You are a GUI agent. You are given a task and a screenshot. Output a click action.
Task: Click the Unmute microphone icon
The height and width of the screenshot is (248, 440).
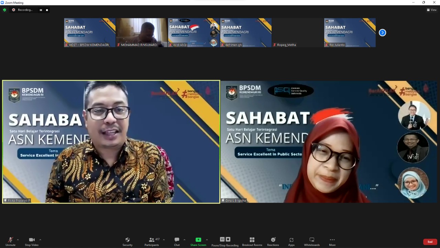coord(10,240)
